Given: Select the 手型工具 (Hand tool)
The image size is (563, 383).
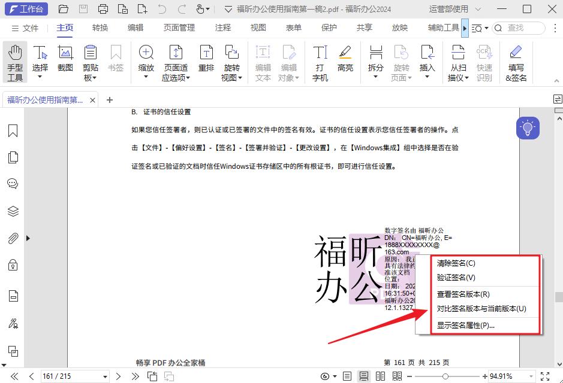Looking at the screenshot, I should (15, 62).
